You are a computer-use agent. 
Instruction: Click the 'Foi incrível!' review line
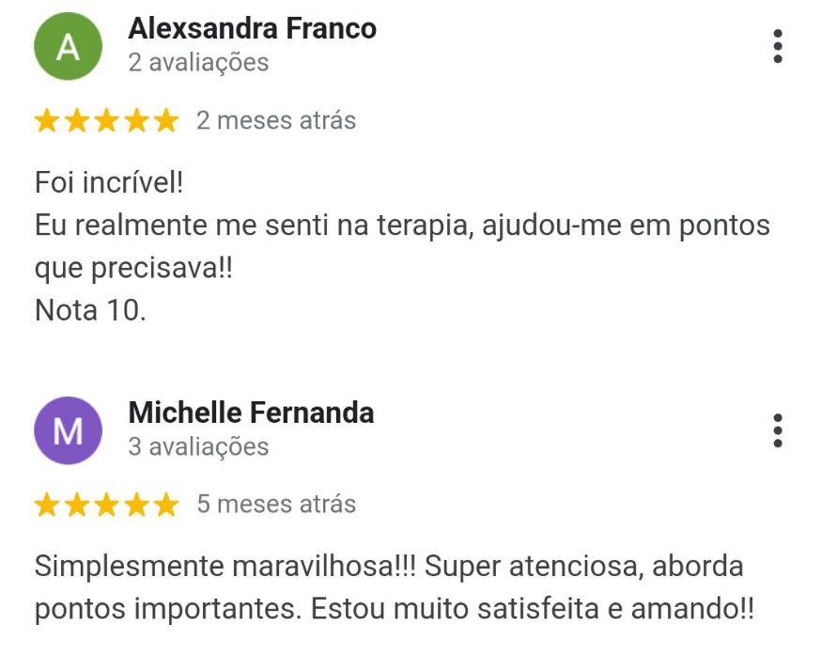(x=109, y=182)
